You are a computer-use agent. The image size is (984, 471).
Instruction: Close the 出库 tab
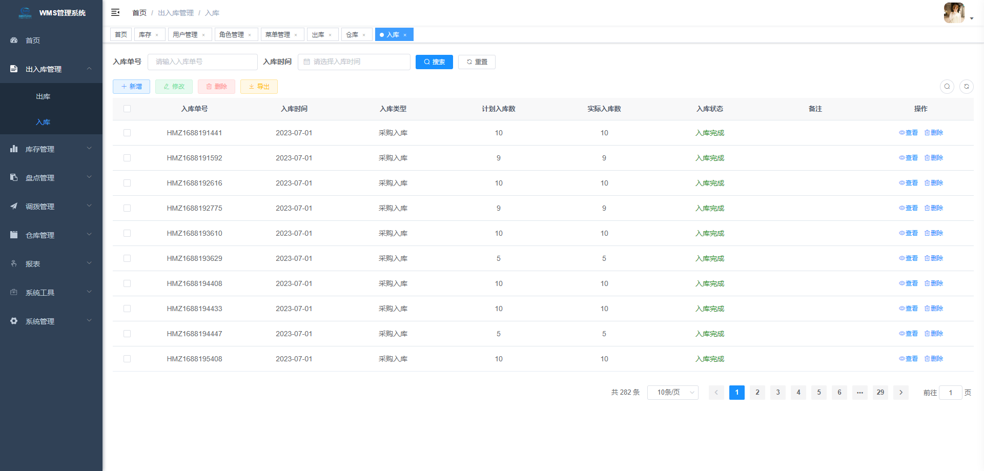(x=330, y=35)
